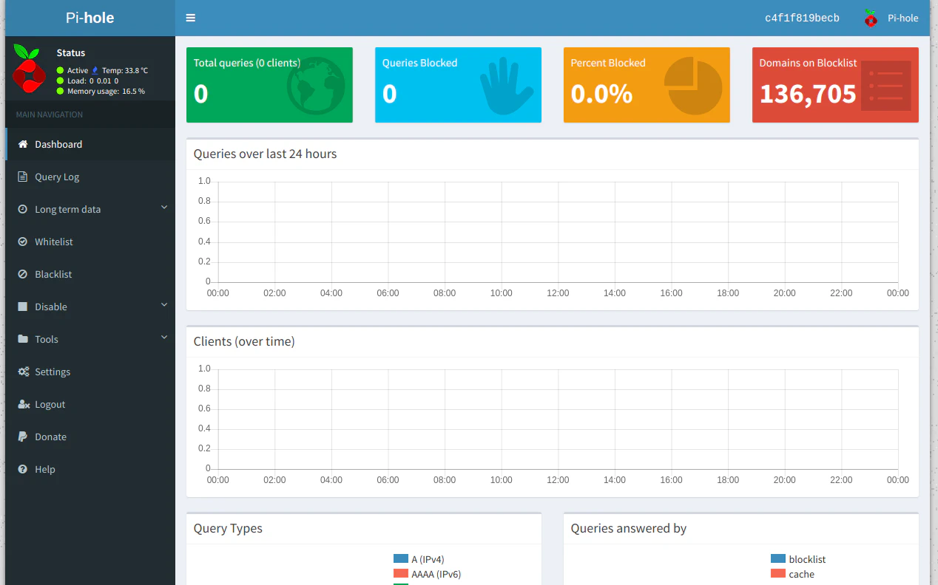This screenshot has width=938, height=585.
Task: Expand the Long term data submenu
Action: pyautogui.click(x=90, y=209)
